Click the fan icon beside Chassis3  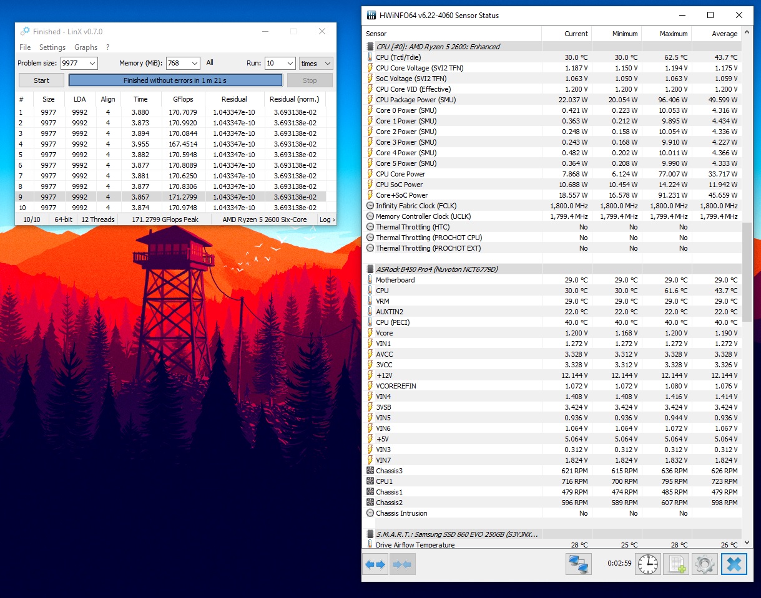[370, 471]
